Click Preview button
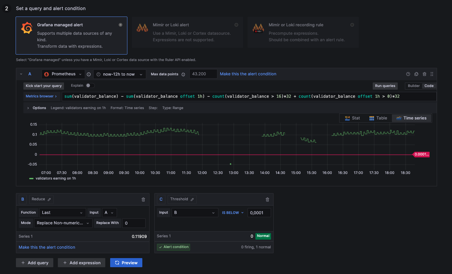452x274 pixels. tap(126, 263)
